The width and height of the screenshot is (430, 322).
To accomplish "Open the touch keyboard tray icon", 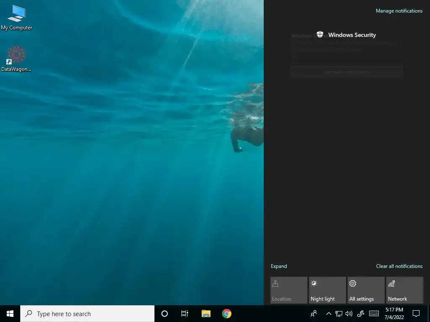I will click(x=374, y=314).
